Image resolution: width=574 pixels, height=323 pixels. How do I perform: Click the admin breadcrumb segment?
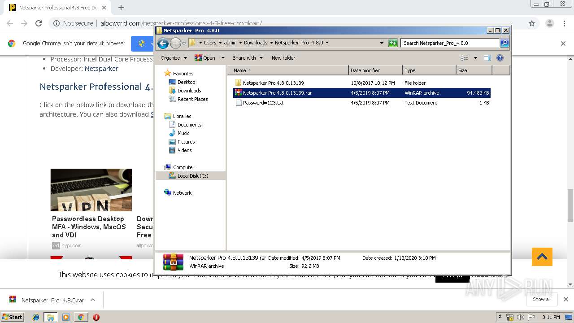[230, 43]
